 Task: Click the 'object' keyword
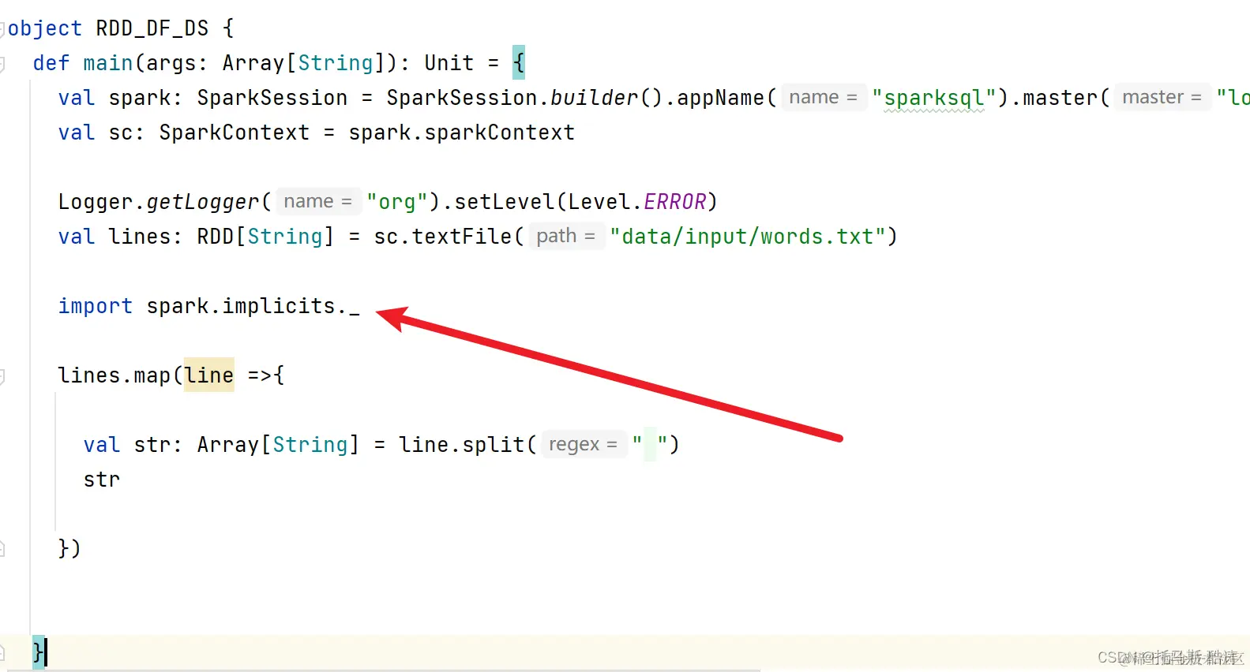pyautogui.click(x=45, y=28)
